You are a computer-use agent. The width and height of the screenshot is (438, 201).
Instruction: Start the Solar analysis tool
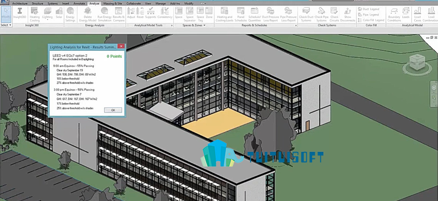[59, 13]
